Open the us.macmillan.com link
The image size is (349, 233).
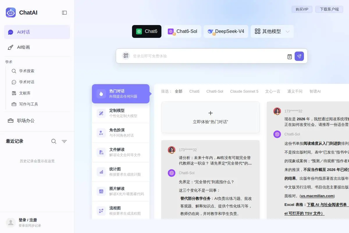pos(317,196)
